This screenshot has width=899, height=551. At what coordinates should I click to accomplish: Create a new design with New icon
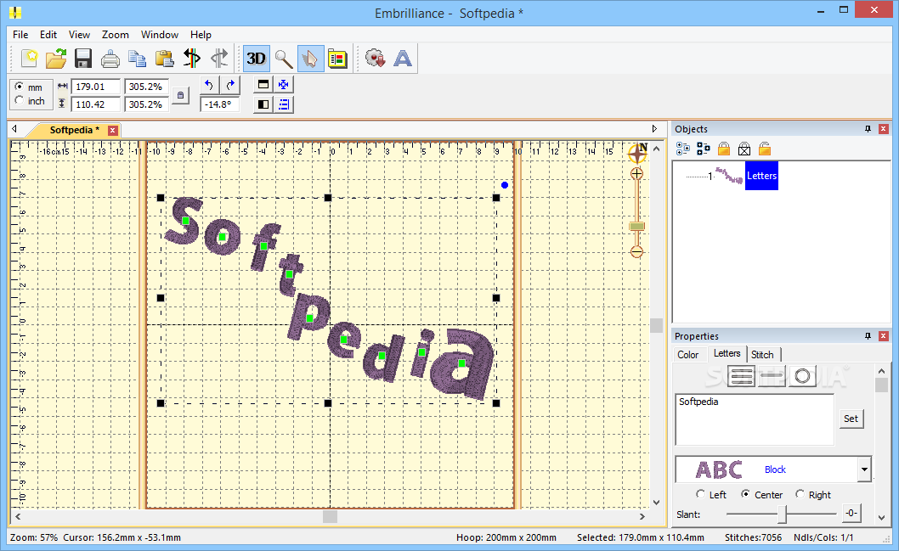tap(29, 59)
